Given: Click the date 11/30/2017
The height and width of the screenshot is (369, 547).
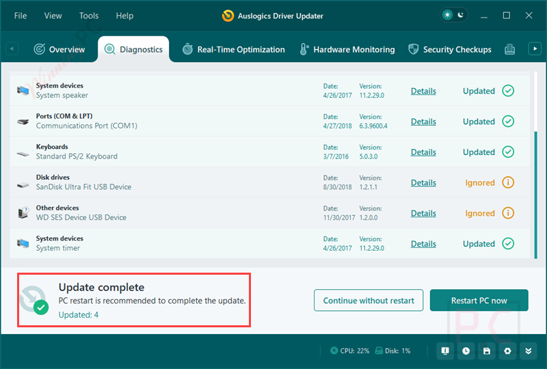Looking at the screenshot, I should [339, 217].
